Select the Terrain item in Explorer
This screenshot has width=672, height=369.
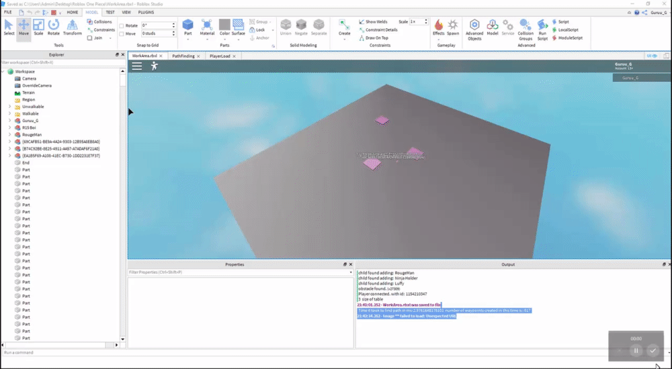(x=28, y=93)
